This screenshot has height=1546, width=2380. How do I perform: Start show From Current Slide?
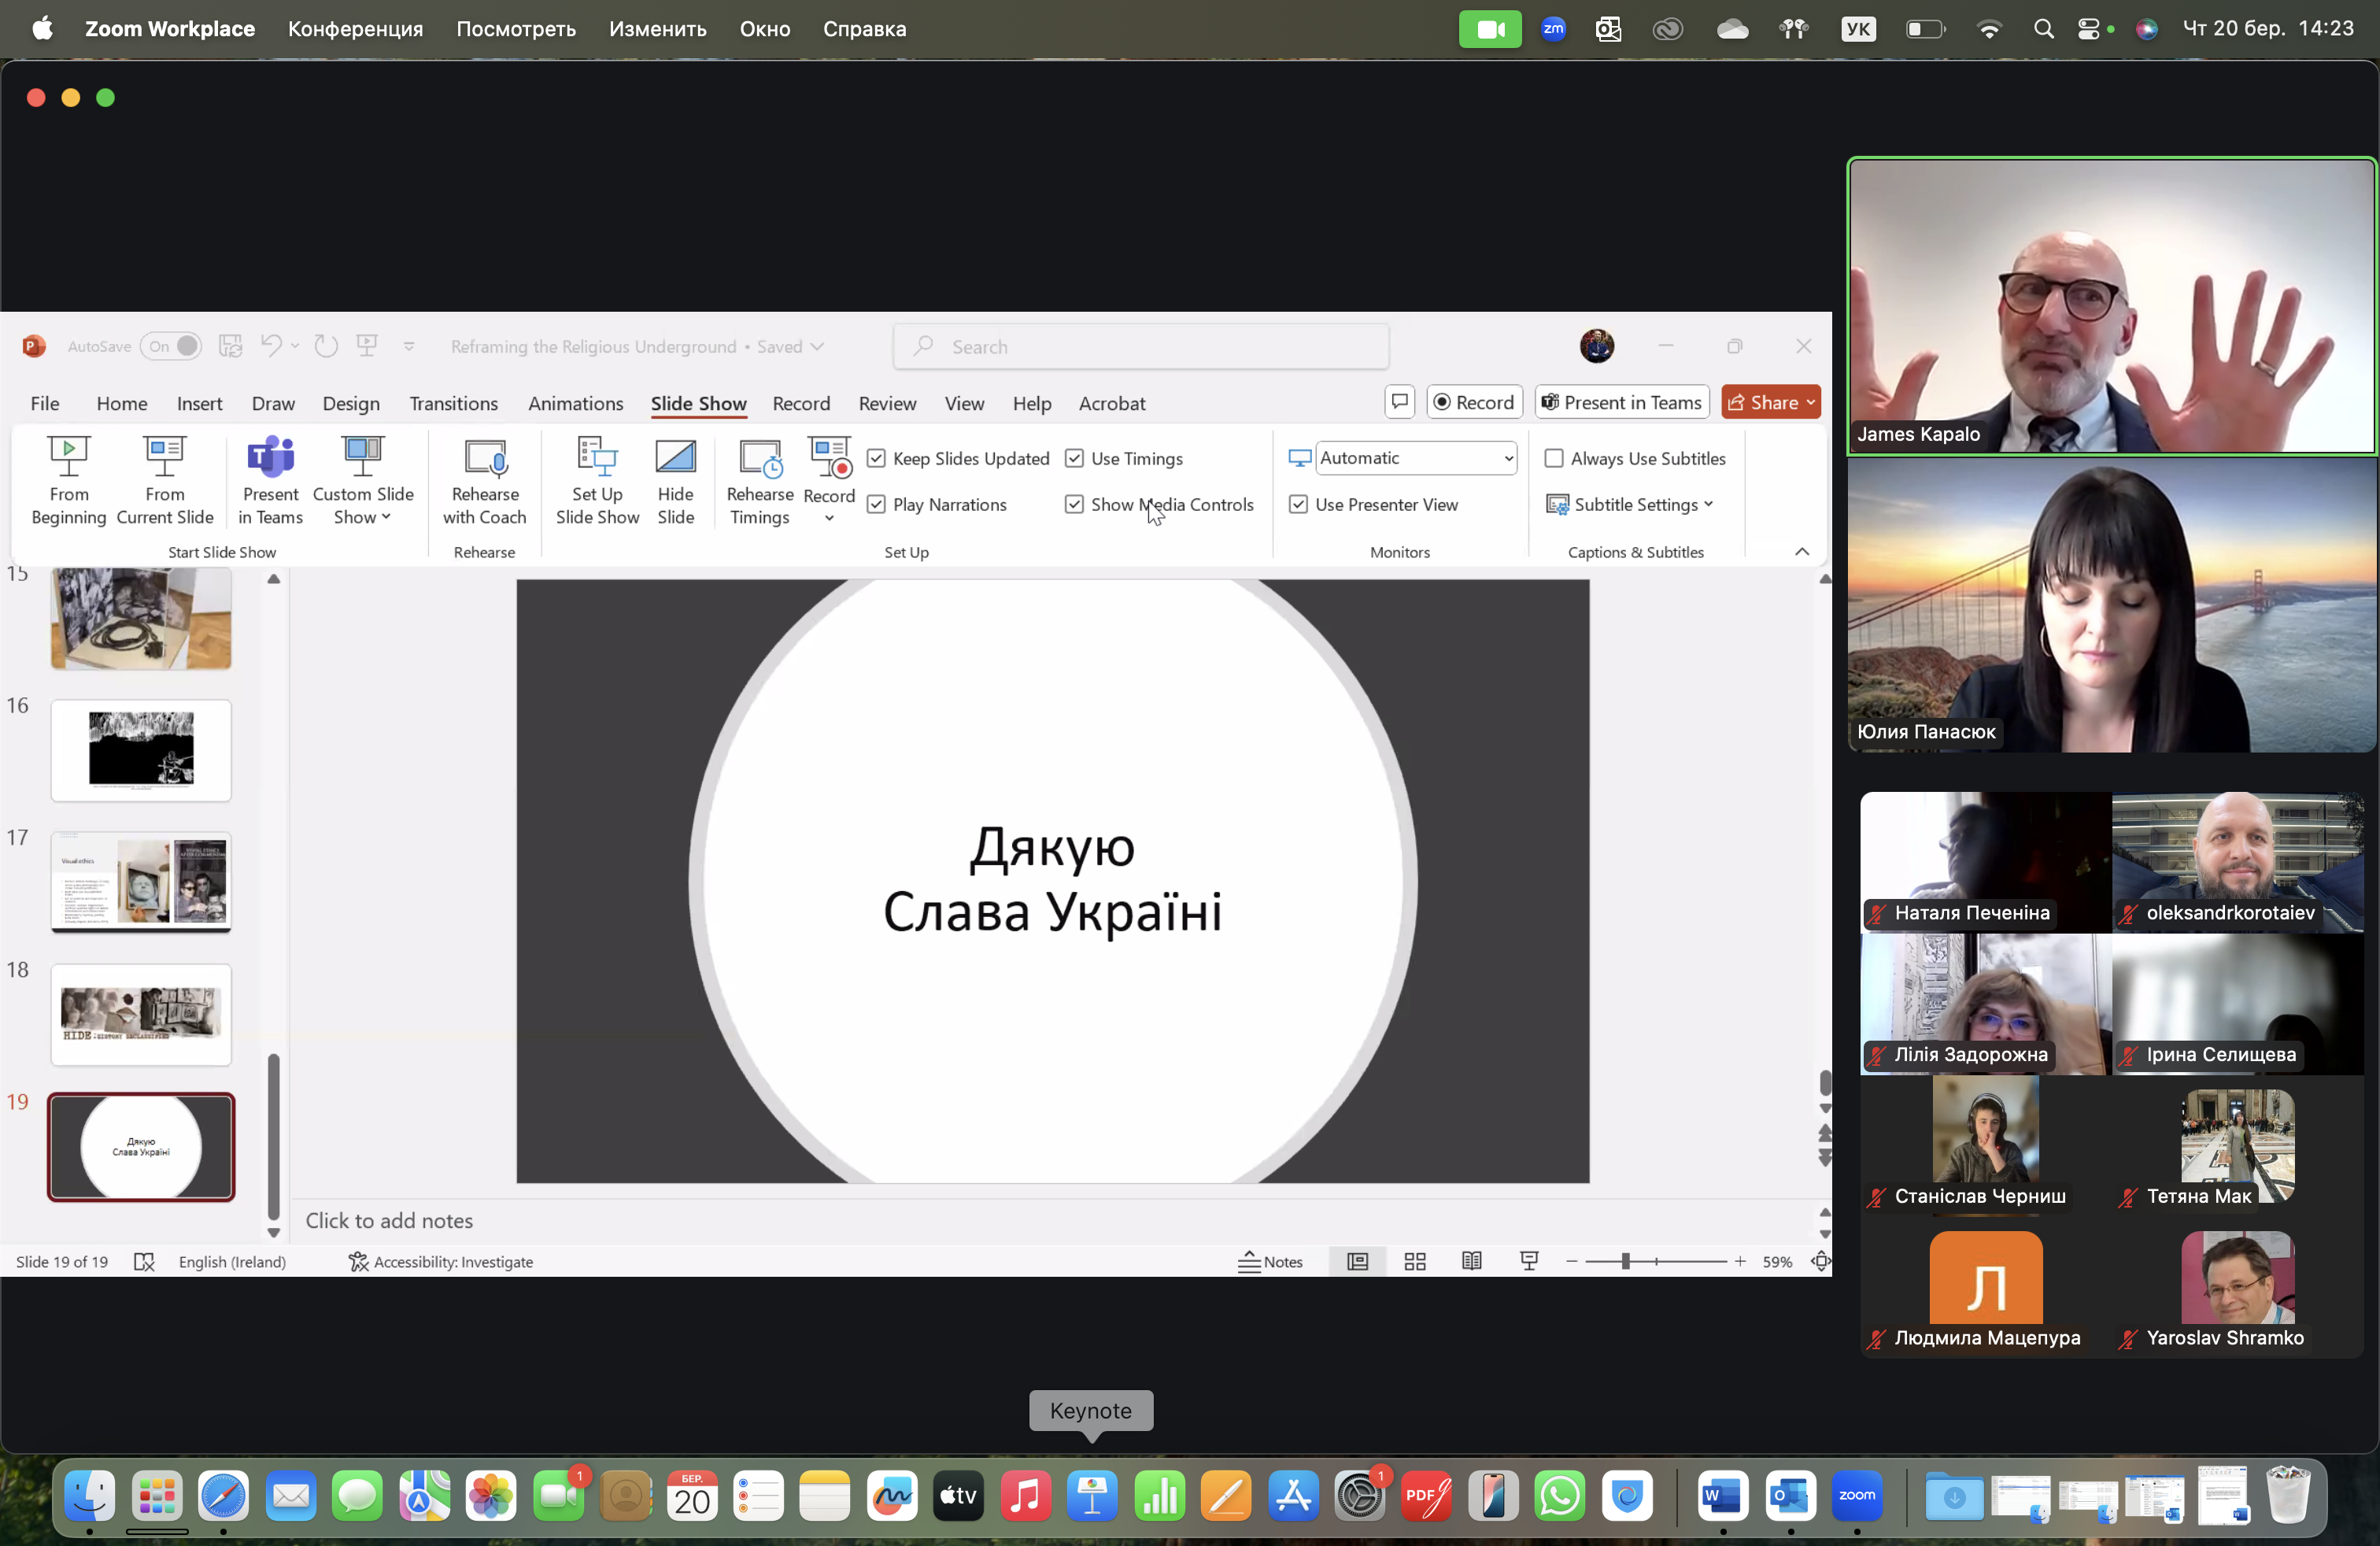[x=165, y=480]
